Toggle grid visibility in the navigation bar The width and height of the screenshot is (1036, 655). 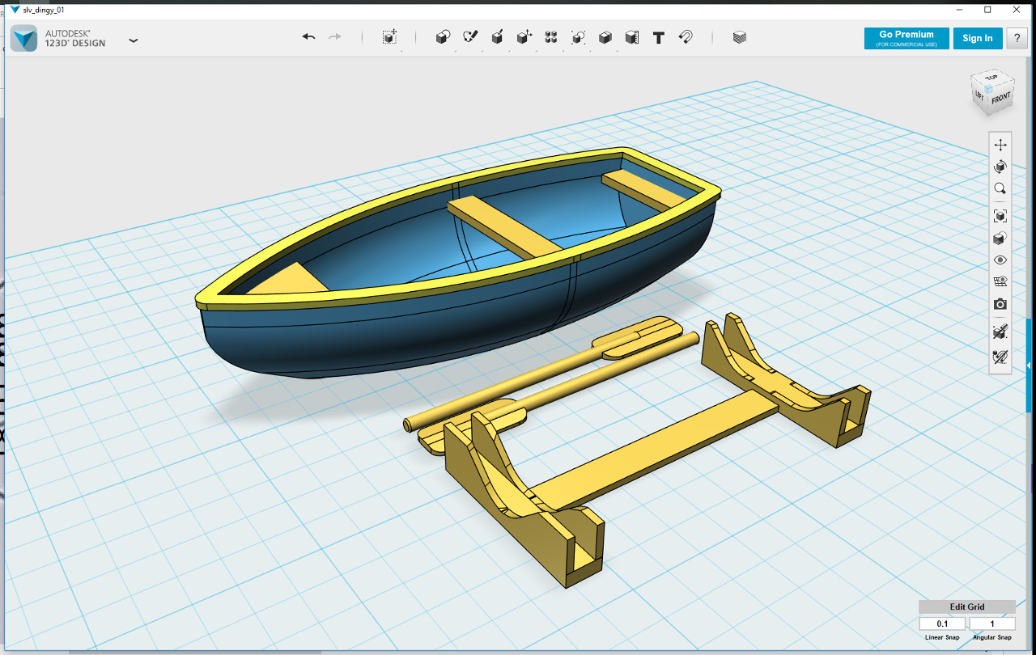click(1000, 282)
